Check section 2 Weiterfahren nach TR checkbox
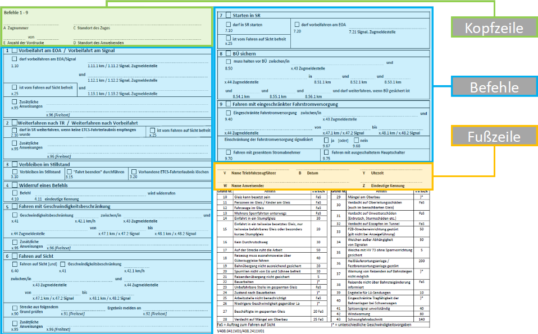This screenshot has width=538, height=334. click(15, 122)
